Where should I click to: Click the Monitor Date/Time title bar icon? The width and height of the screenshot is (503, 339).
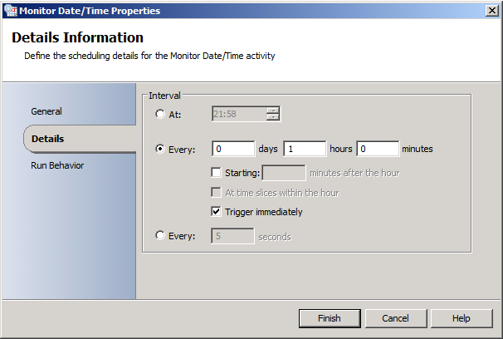9,11
